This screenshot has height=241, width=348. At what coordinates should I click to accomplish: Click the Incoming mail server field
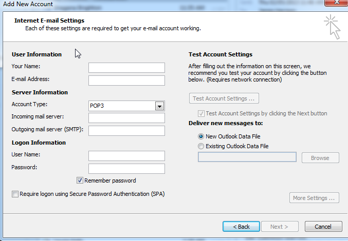[126, 118]
